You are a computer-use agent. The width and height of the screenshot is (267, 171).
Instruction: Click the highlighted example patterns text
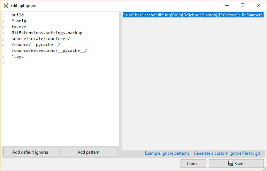tap(193, 15)
